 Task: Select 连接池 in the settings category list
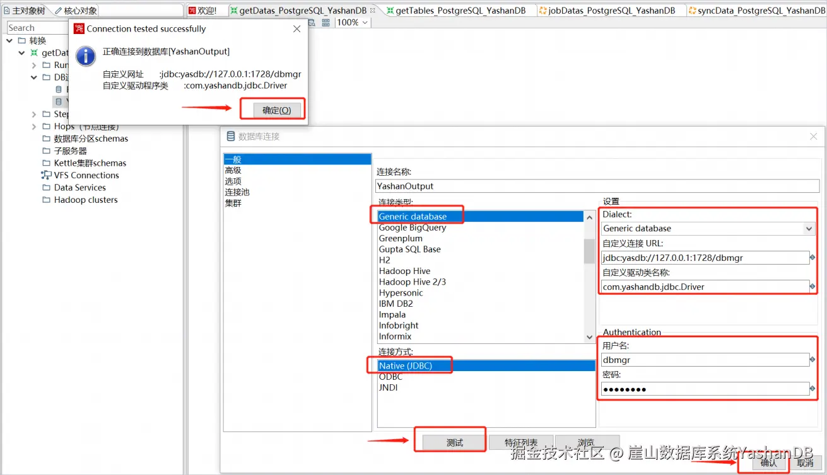[297, 192]
